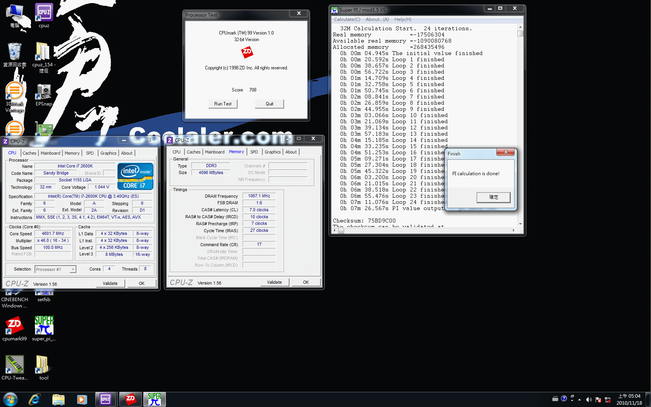Click the DRAM Frequency 1067.1 MHz field
Viewport: 651px width, 407px height.
(x=259, y=196)
